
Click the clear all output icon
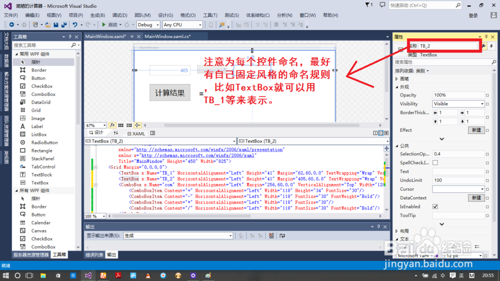[x=271, y=235]
